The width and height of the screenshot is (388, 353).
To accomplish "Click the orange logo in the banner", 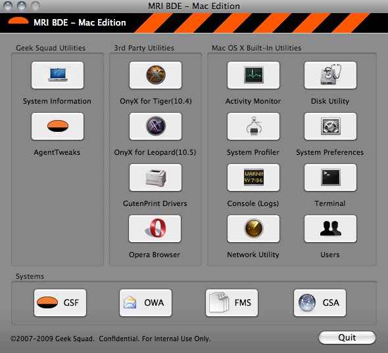I will pos(18,20).
